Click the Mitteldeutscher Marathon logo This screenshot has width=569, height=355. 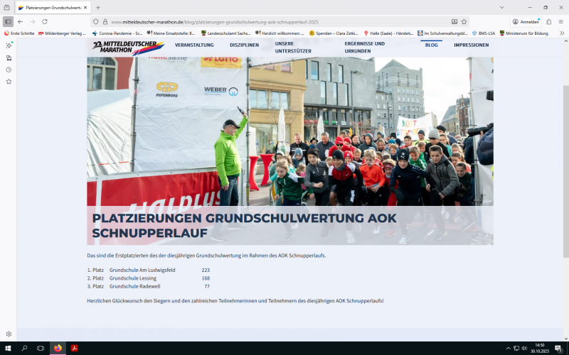coord(129,46)
